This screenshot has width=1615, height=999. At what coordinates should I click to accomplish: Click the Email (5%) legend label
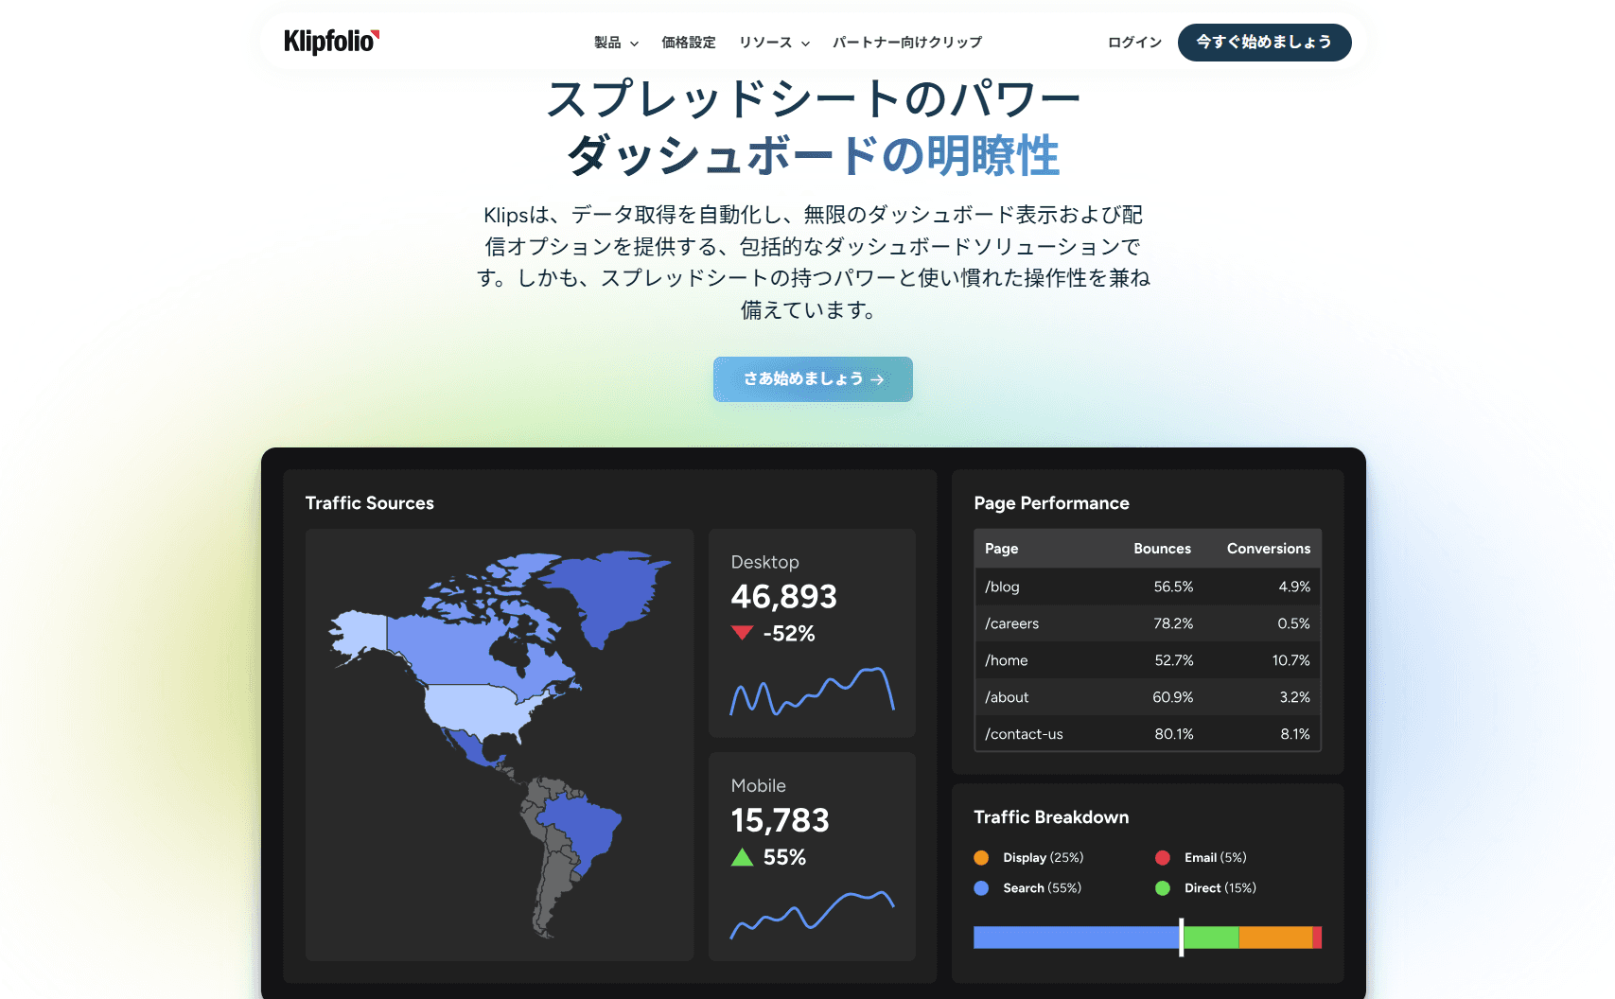click(1216, 858)
